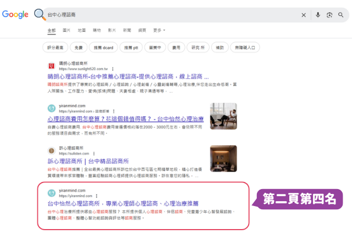
Task: Open three-dot menu for sunlight520.com.tw result
Action: point(113,69)
